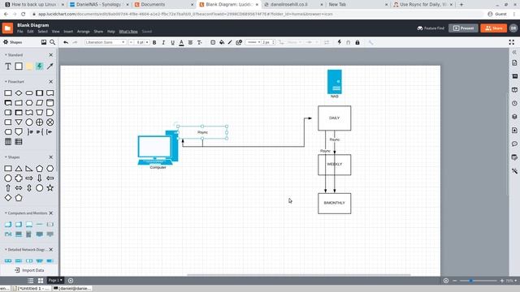Select the Line arrow tool

click(x=50, y=67)
